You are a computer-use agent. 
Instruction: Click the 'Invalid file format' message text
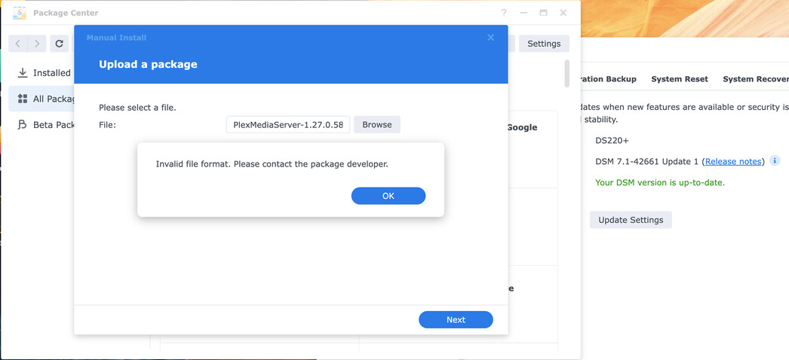(x=272, y=164)
